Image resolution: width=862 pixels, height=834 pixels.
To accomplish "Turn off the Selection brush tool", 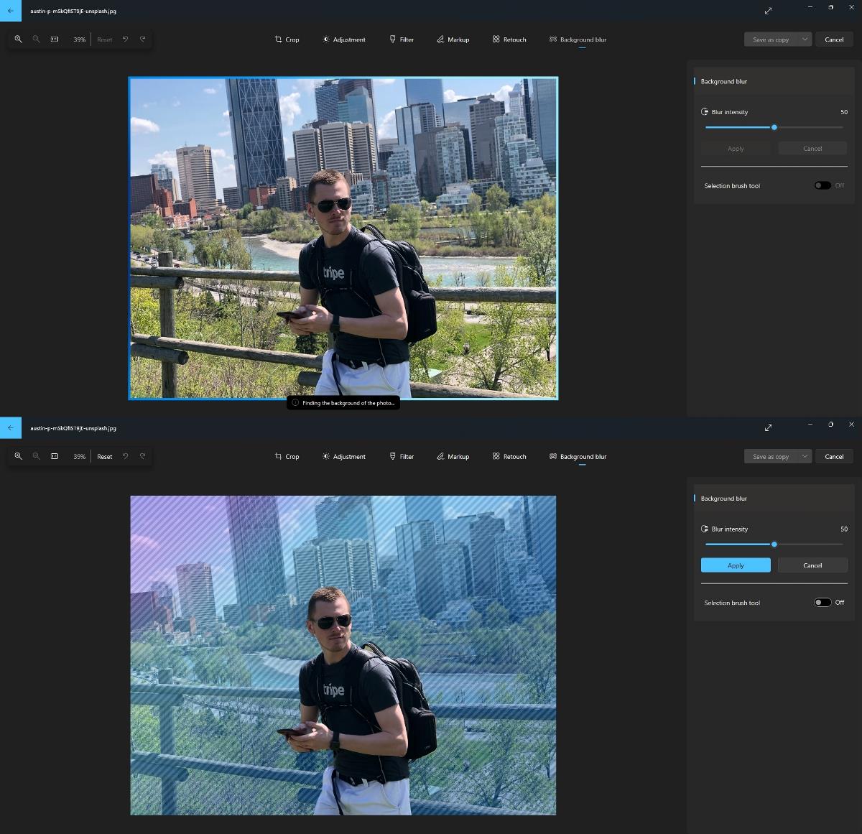I will pyautogui.click(x=822, y=602).
